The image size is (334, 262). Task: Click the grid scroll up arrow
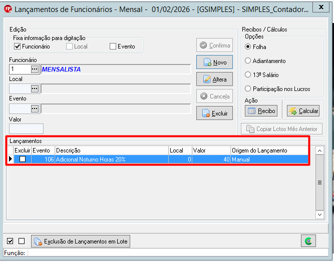click(319, 151)
